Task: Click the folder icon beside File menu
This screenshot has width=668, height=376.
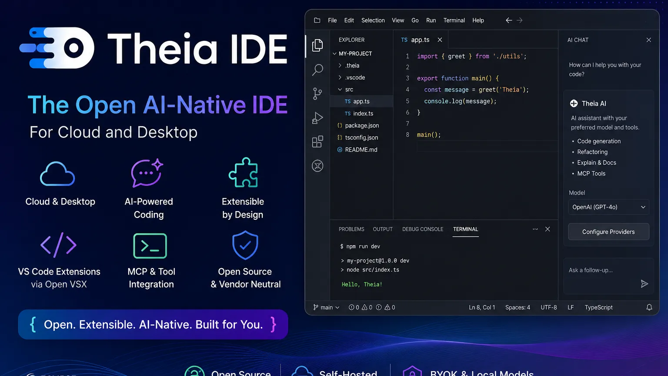Action: [317, 20]
